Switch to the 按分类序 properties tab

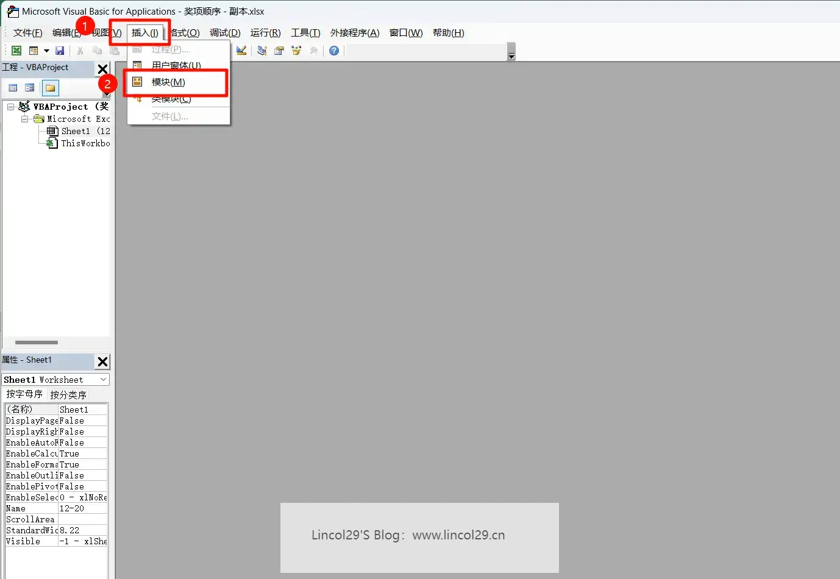click(68, 395)
